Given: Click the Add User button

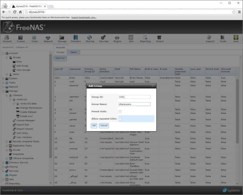Looking at the screenshot, I should 60,58.
